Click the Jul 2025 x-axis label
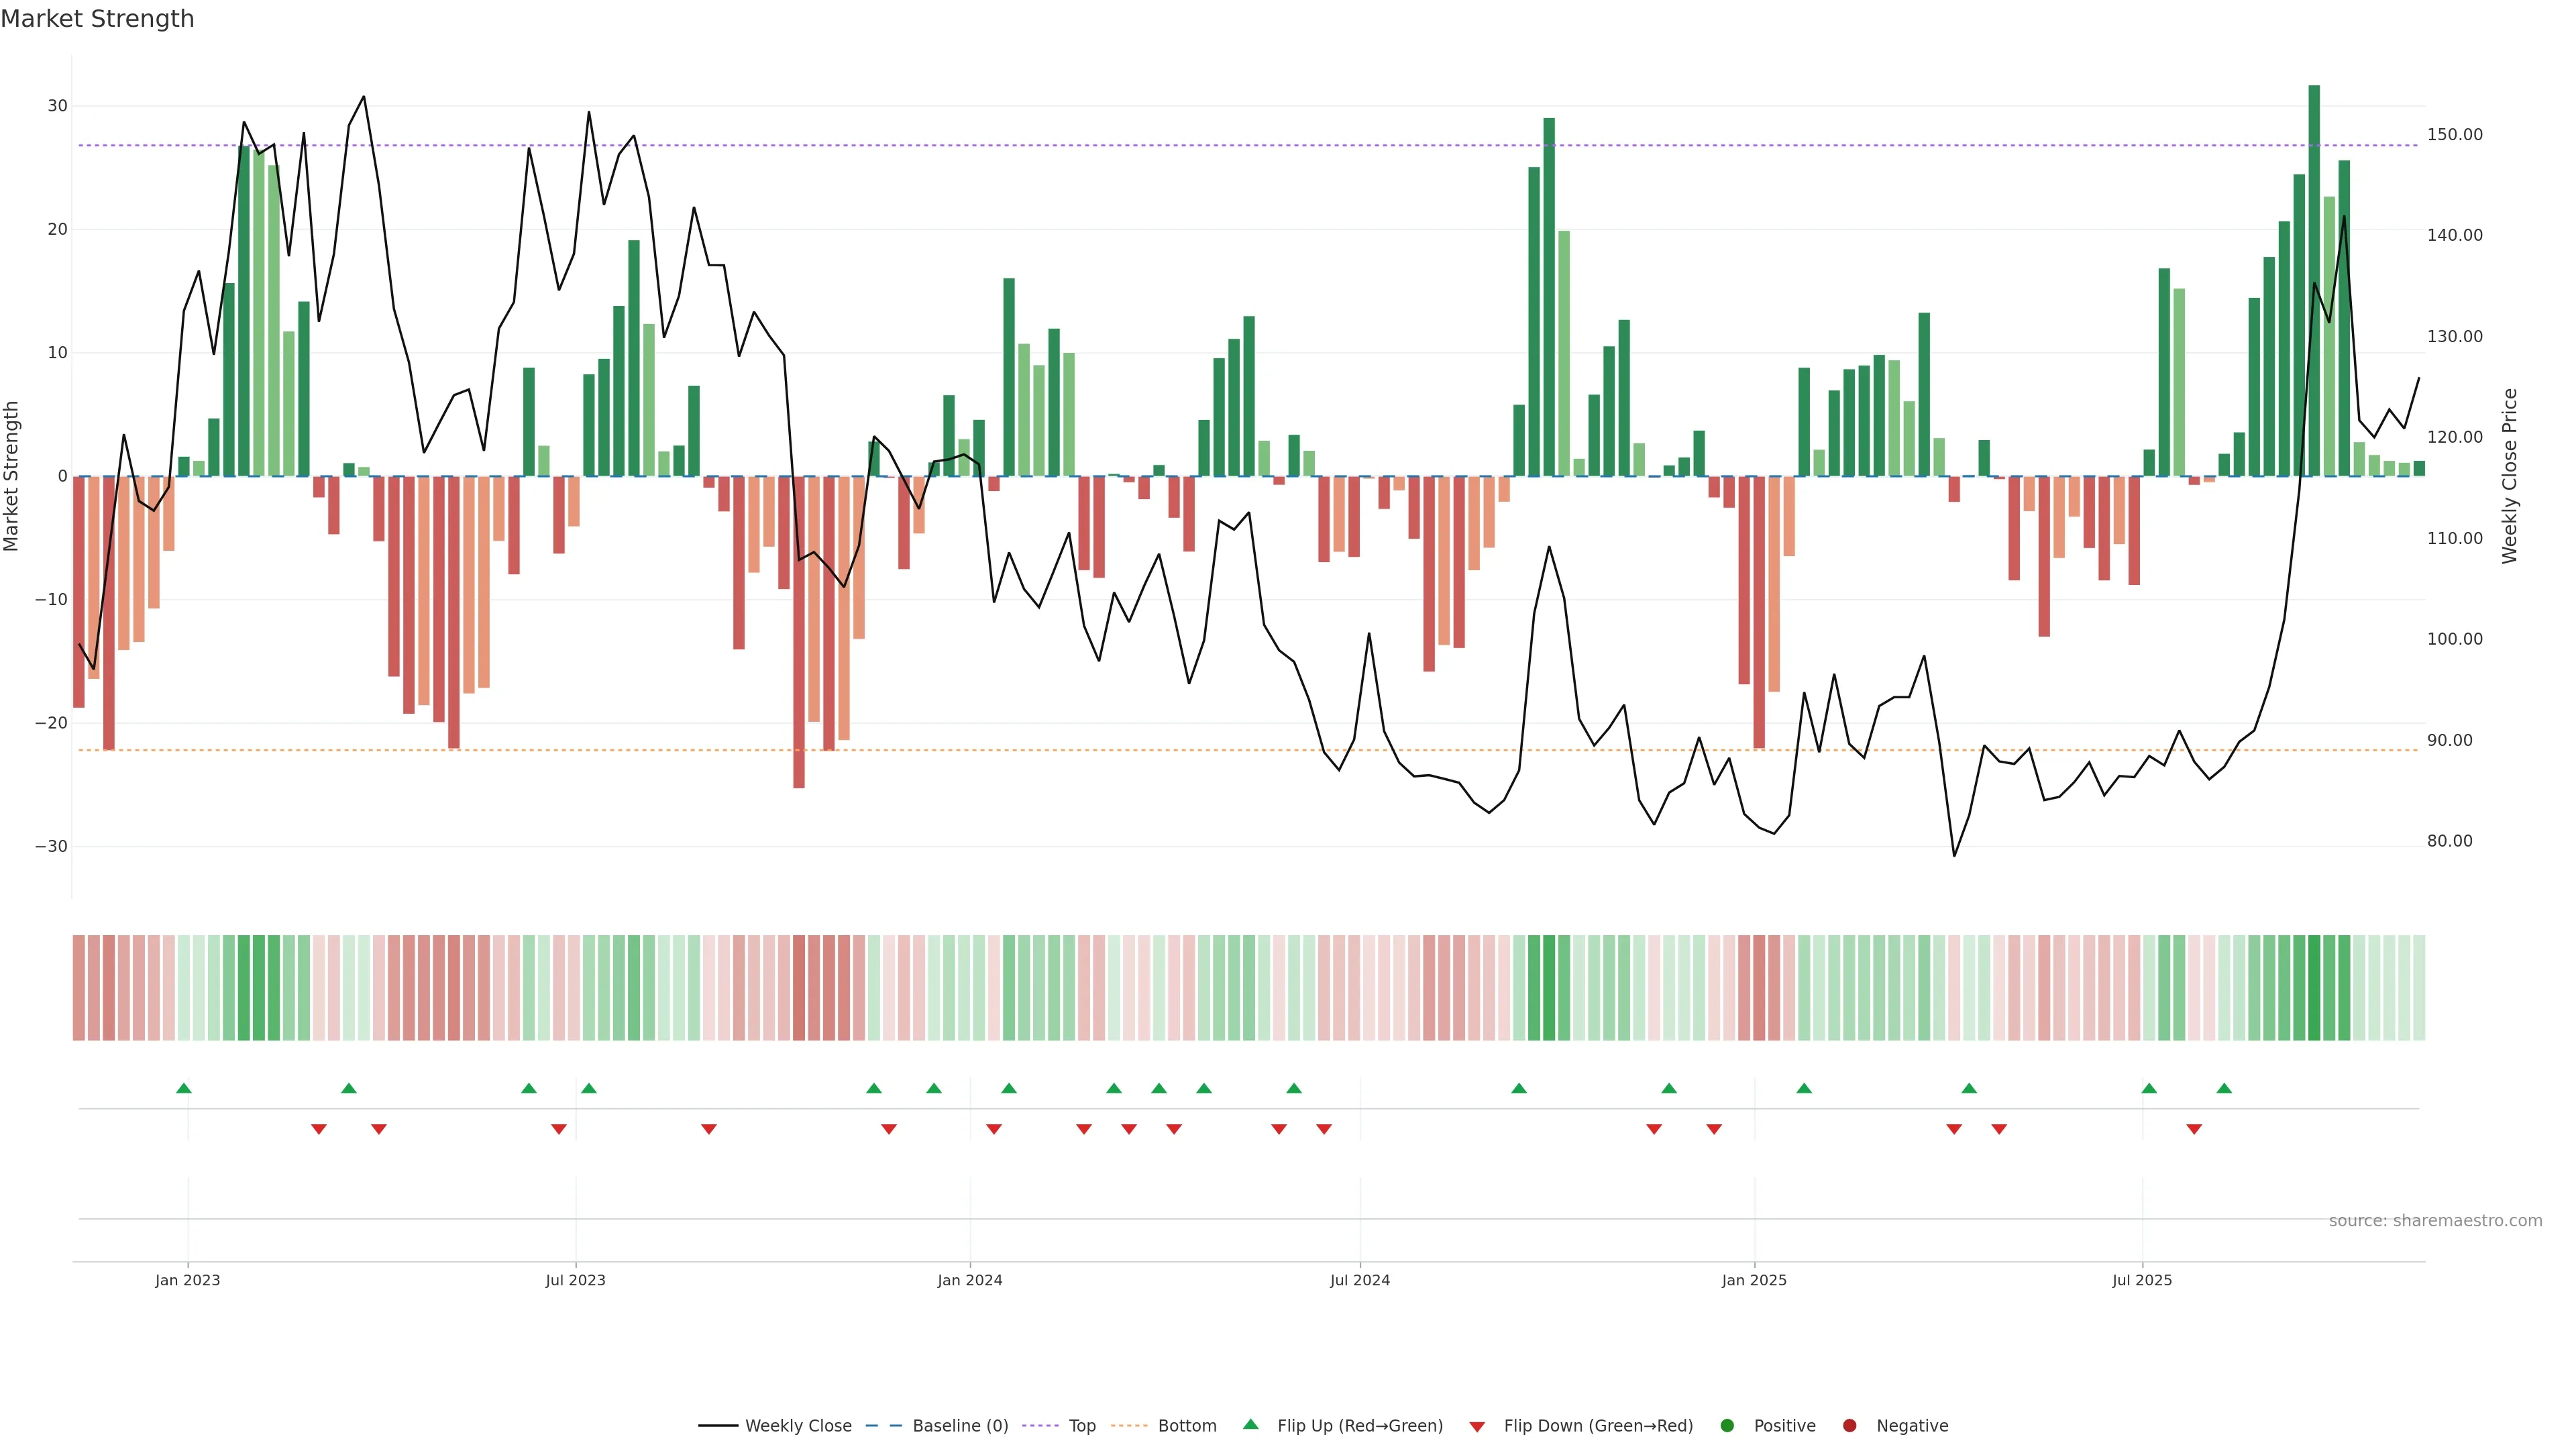The height and width of the screenshot is (1449, 2576). tap(2142, 1280)
